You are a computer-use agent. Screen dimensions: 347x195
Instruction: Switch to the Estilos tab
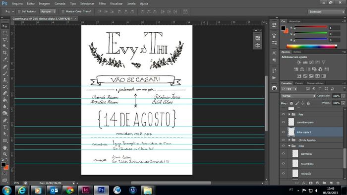coord(297,52)
